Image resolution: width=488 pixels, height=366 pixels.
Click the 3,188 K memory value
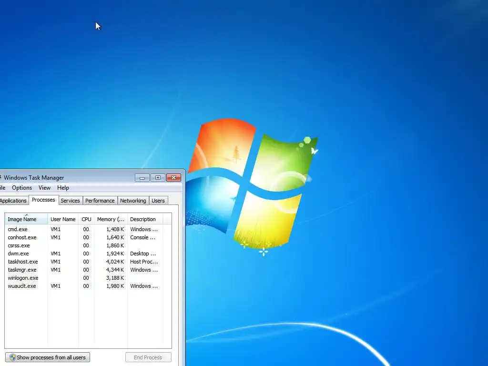click(x=115, y=278)
